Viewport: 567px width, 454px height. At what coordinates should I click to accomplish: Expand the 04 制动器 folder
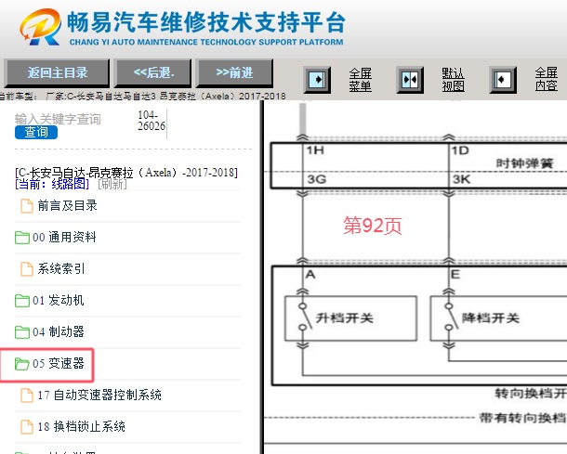pos(59,331)
